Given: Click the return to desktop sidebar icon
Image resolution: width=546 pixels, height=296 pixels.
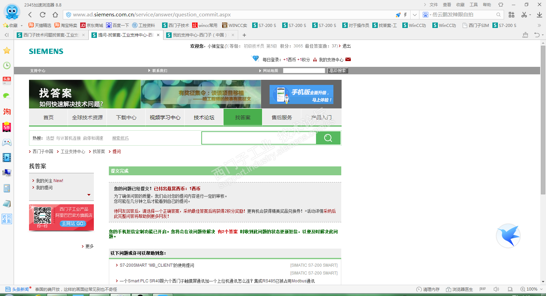Looking at the screenshot, I should pos(7,219).
